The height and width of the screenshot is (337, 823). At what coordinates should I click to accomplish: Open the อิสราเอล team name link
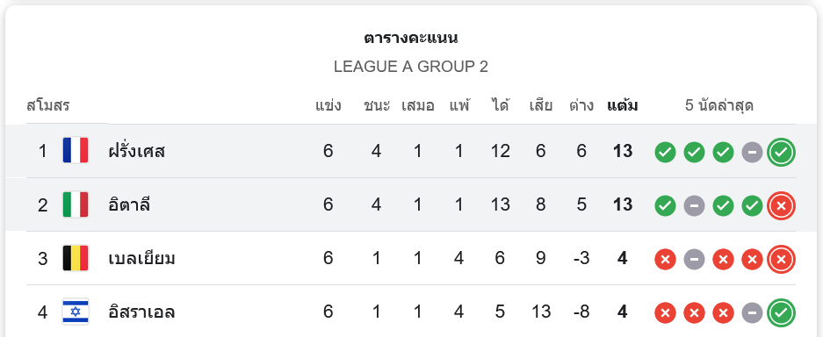coord(141,312)
